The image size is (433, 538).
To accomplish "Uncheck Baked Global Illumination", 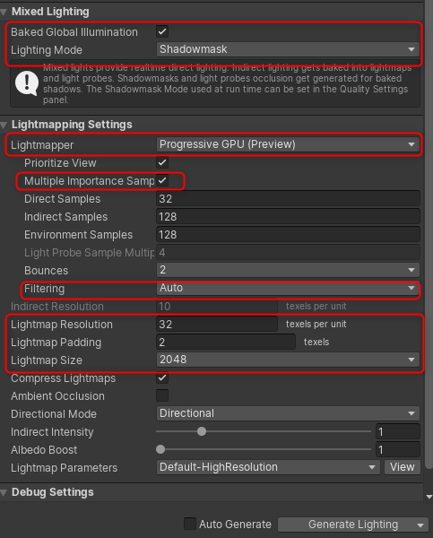I will pos(162,31).
